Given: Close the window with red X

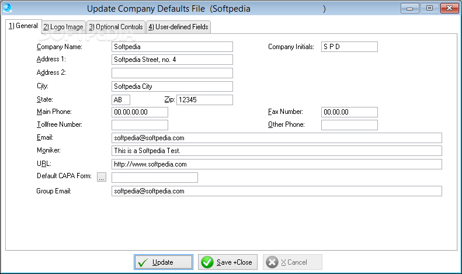Looking at the screenshot, I should click(450, 8).
